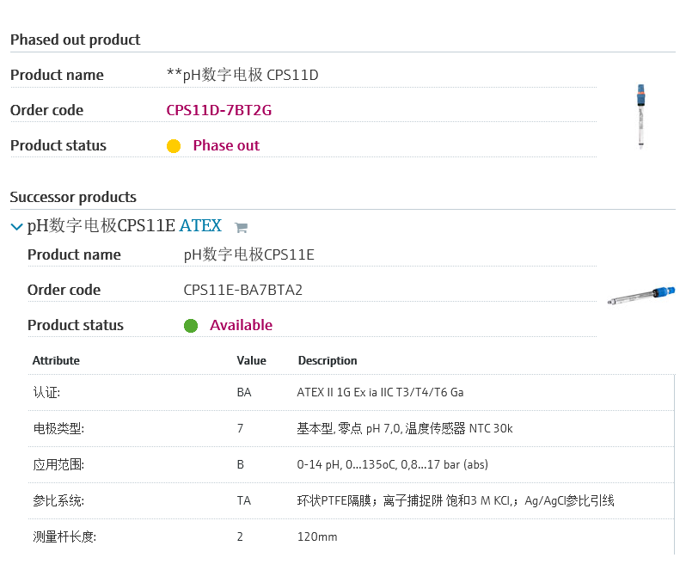Click the 参比系统 TA value cell
This screenshot has width=686, height=564.
244,500
